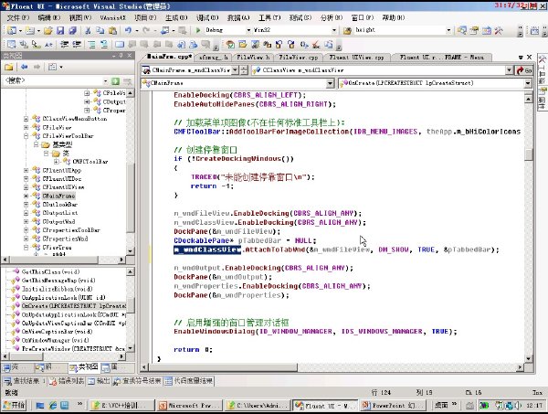
Task: Select OnCreate(LPCREATESTRUCT) member in list
Action: coord(73,306)
